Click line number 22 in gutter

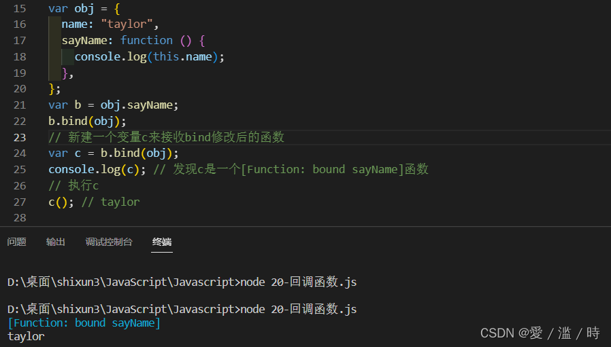[x=20, y=122]
